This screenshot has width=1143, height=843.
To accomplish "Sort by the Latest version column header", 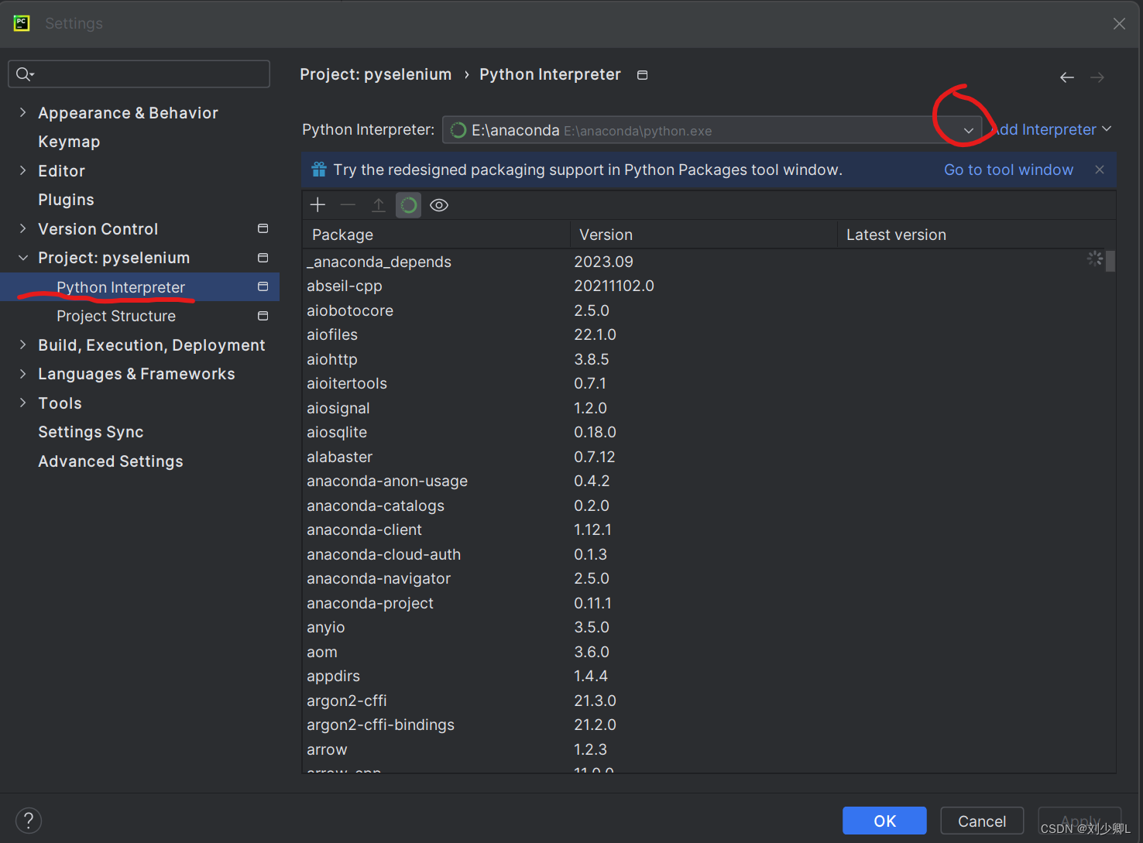I will click(x=977, y=235).
